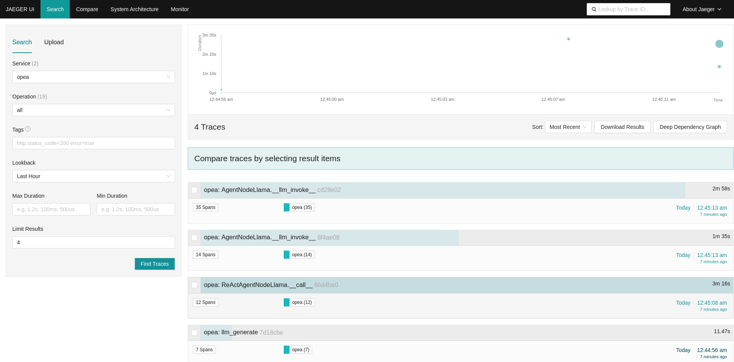734x362 pixels.
Task: Click the 11.47s duration label
Action: pos(722,331)
